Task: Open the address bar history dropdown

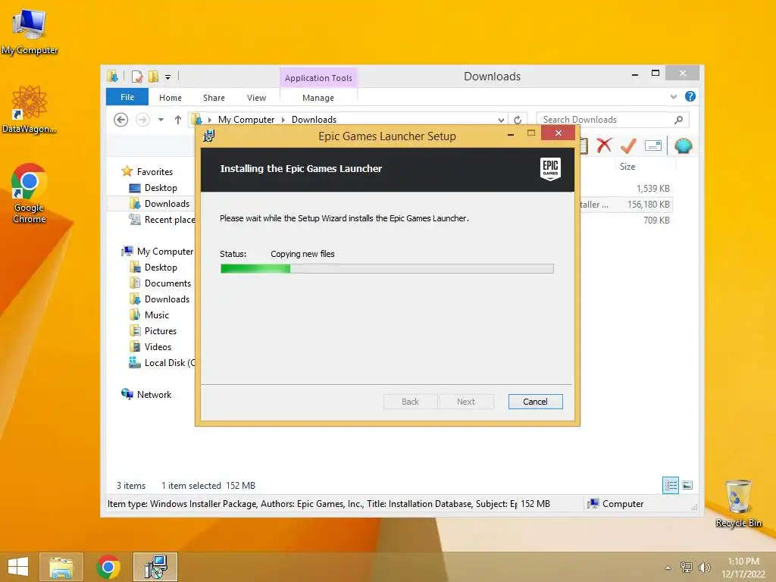Action: point(501,120)
